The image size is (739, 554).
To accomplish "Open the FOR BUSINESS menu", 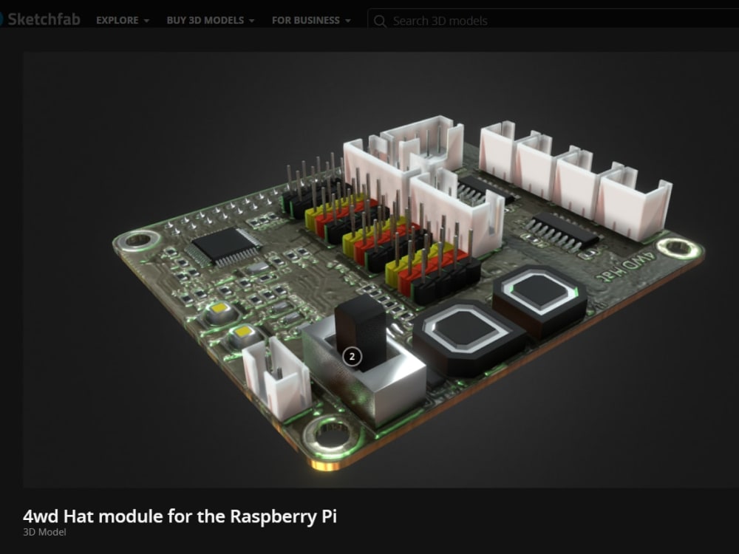I will 304,21.
